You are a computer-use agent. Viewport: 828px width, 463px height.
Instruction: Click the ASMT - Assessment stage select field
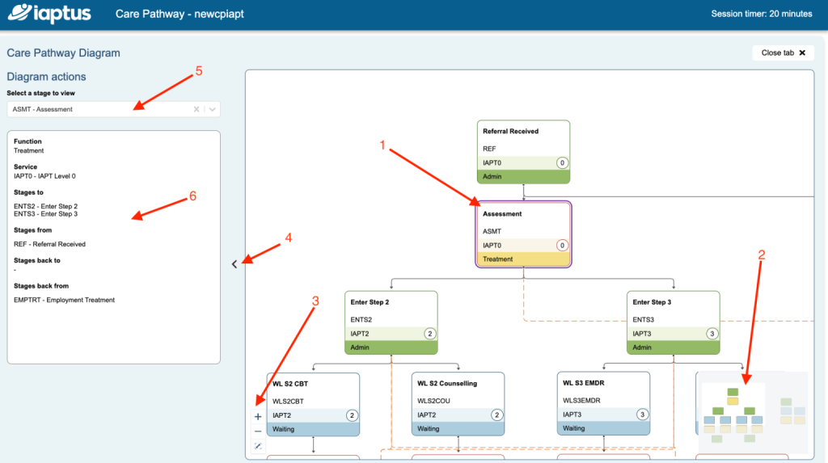pyautogui.click(x=97, y=109)
